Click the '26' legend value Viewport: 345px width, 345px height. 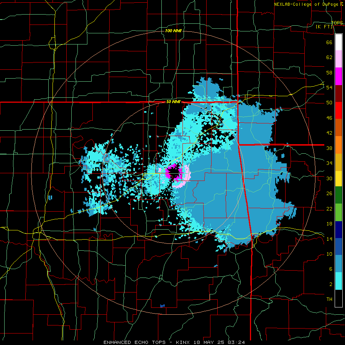(x=329, y=194)
